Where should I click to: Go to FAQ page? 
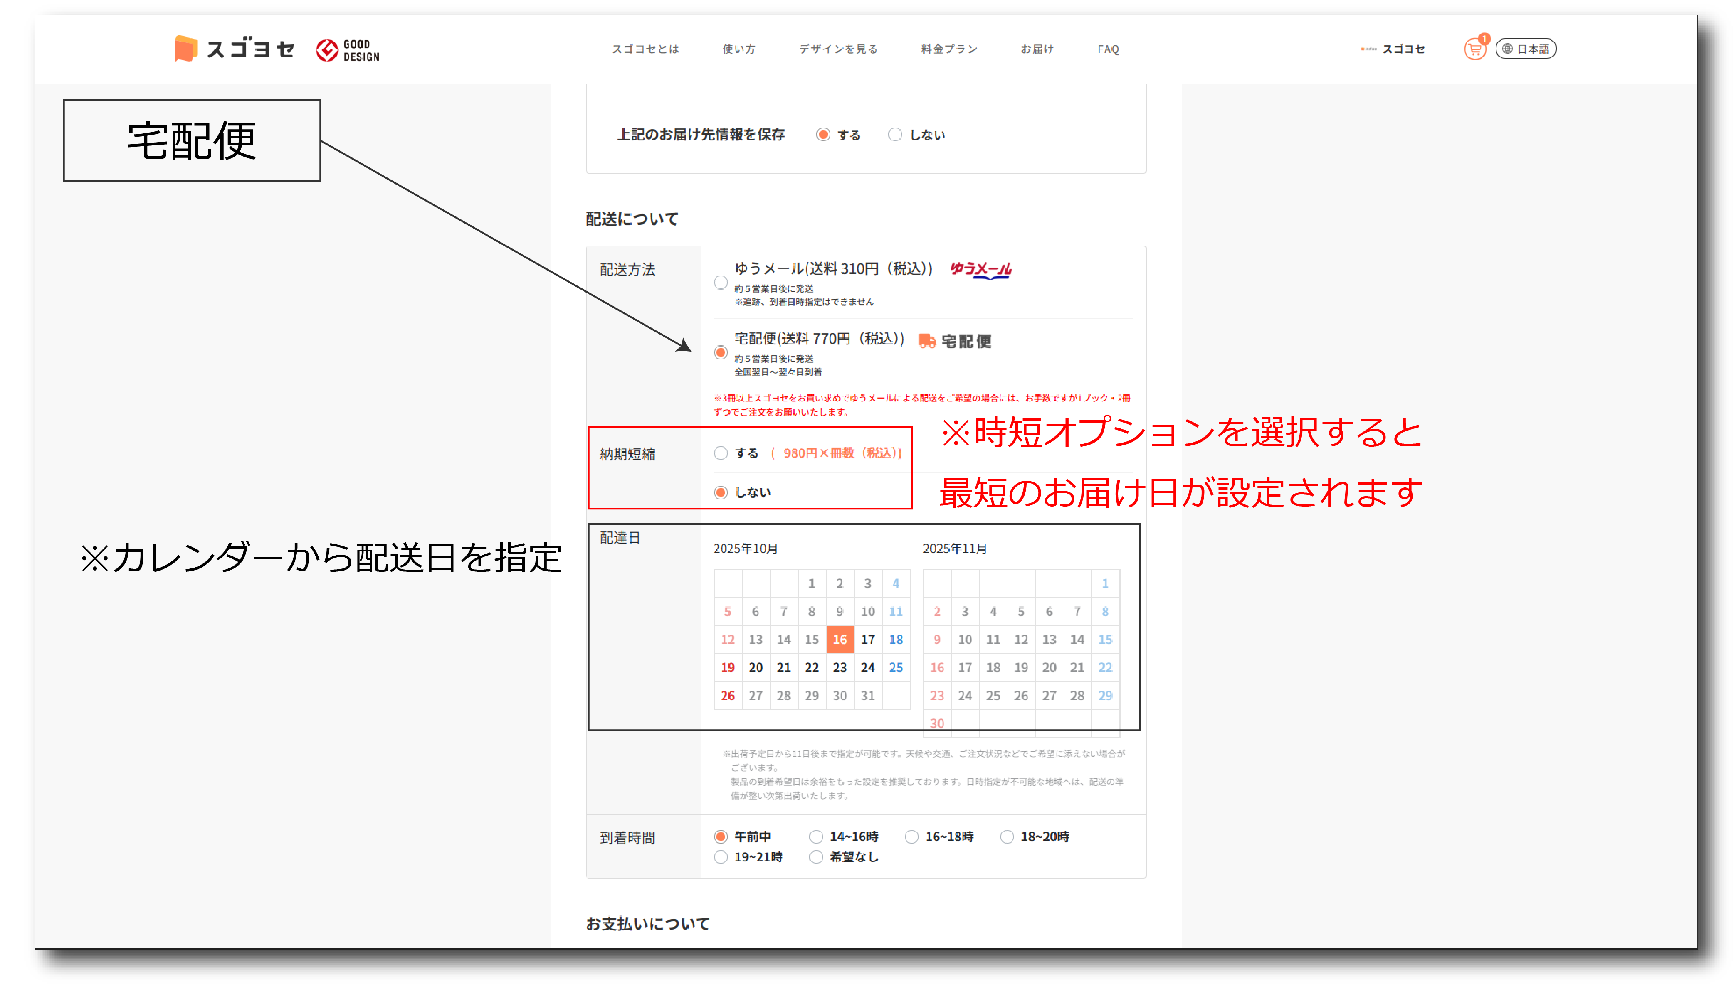(1108, 49)
